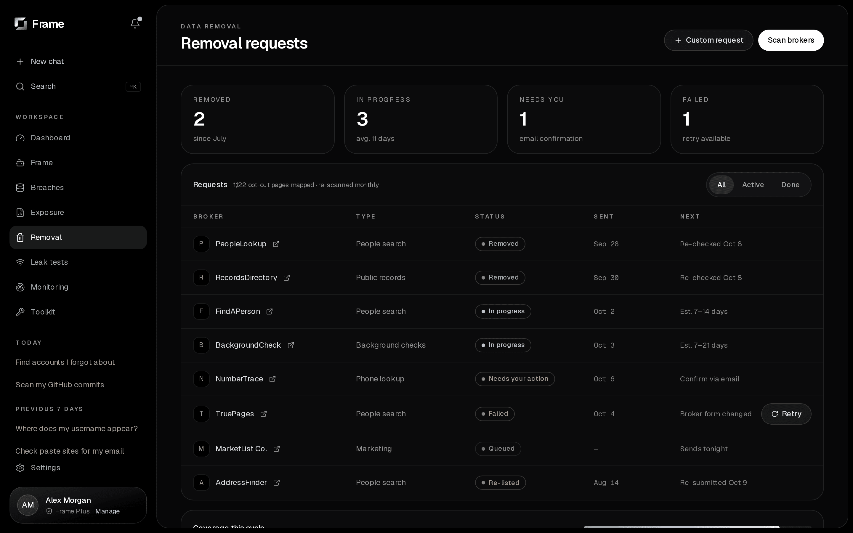Click the Needs You summary card

click(x=584, y=119)
